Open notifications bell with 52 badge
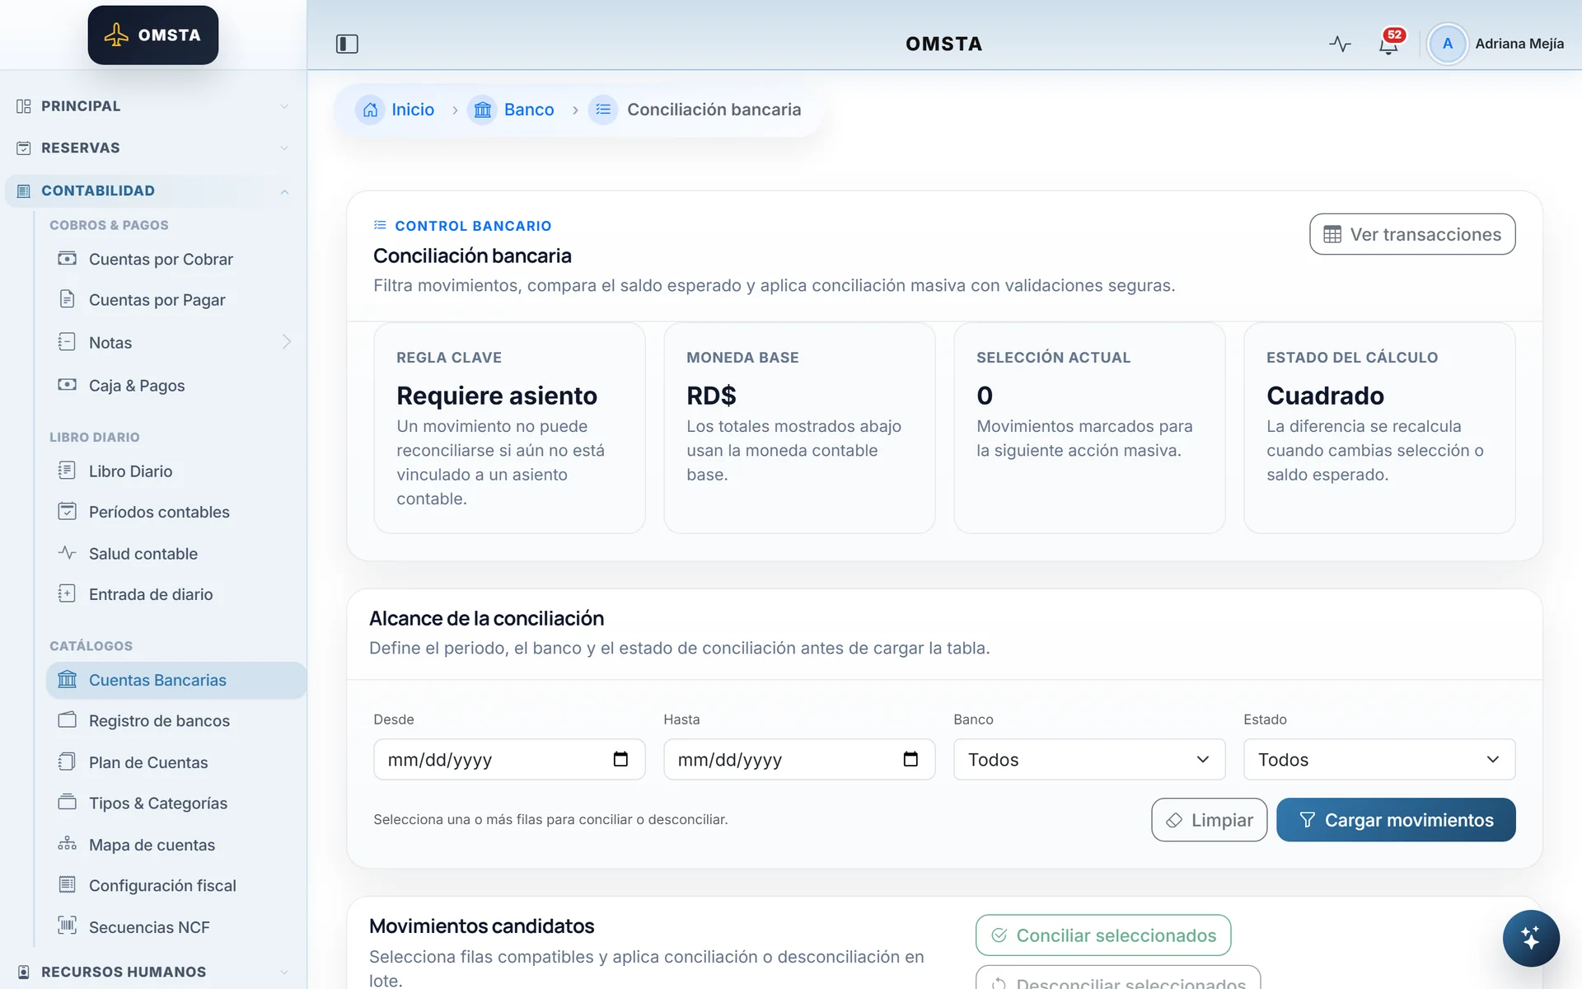Screen dimensions: 1582x989 pyautogui.click(x=1389, y=44)
